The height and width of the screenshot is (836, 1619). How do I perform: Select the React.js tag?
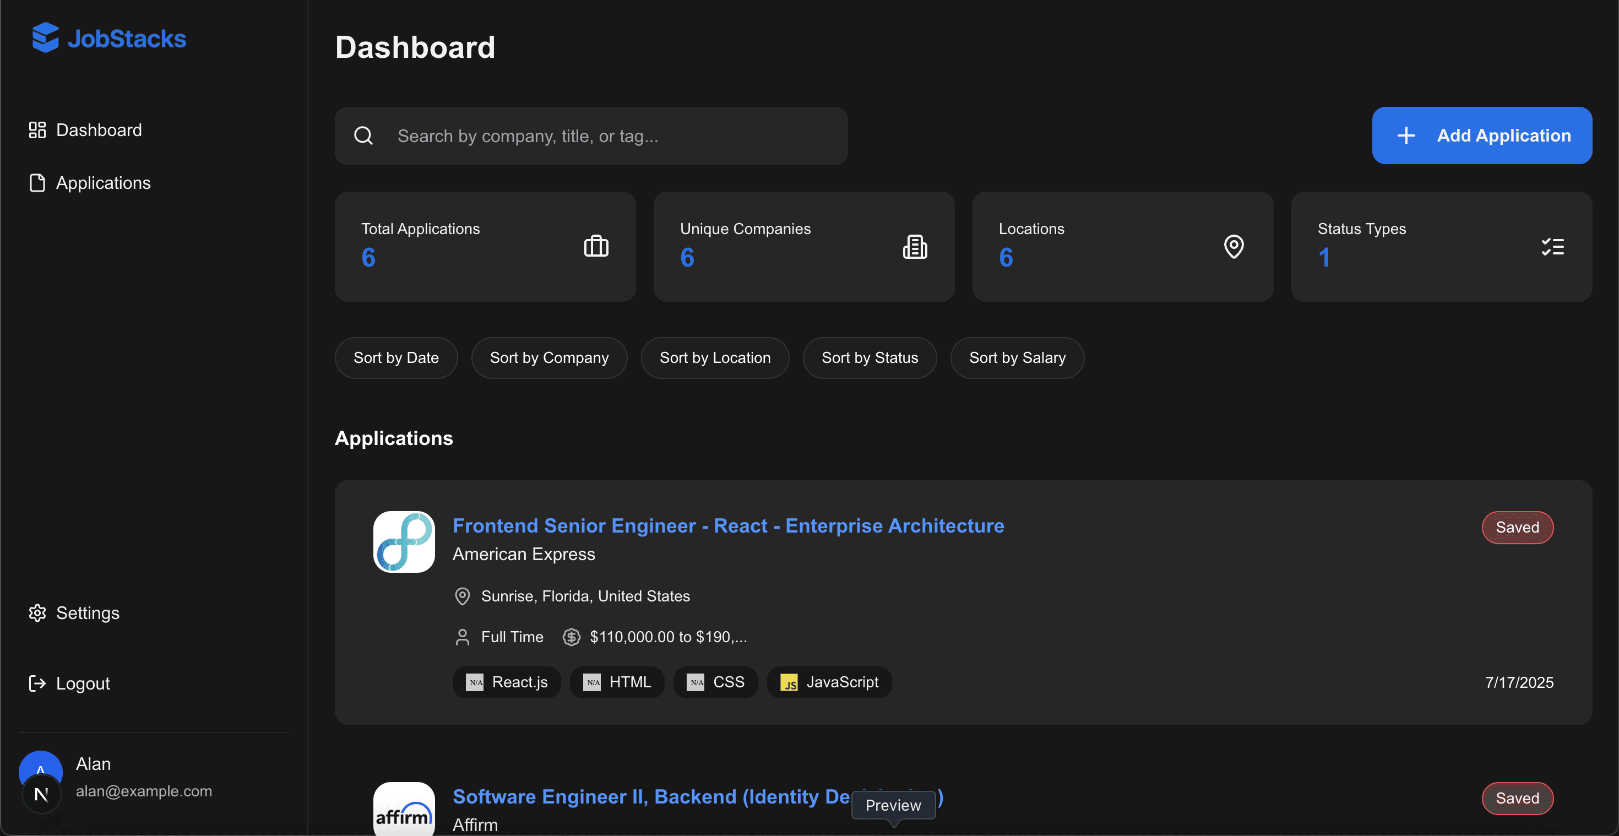click(x=507, y=682)
